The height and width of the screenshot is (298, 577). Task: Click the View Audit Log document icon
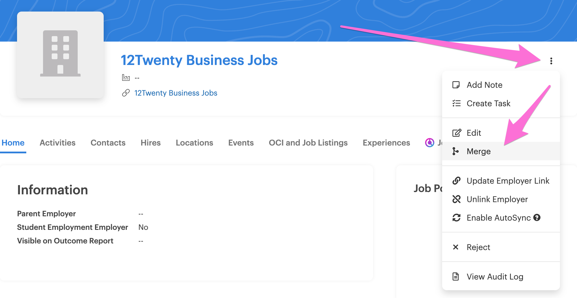point(455,276)
